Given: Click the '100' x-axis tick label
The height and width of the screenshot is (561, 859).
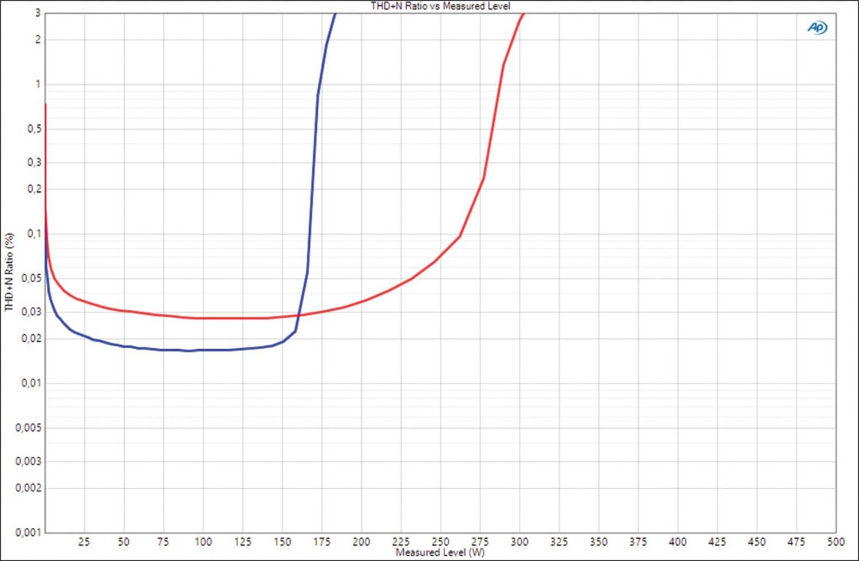Looking at the screenshot, I should coord(203,542).
